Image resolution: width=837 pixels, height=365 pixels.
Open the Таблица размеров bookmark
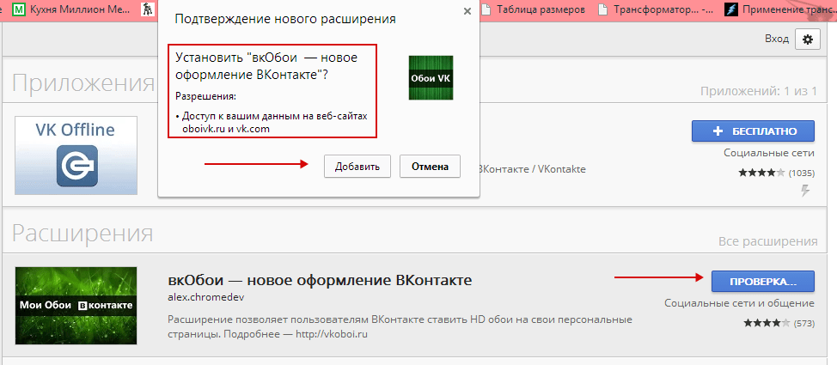tap(534, 9)
